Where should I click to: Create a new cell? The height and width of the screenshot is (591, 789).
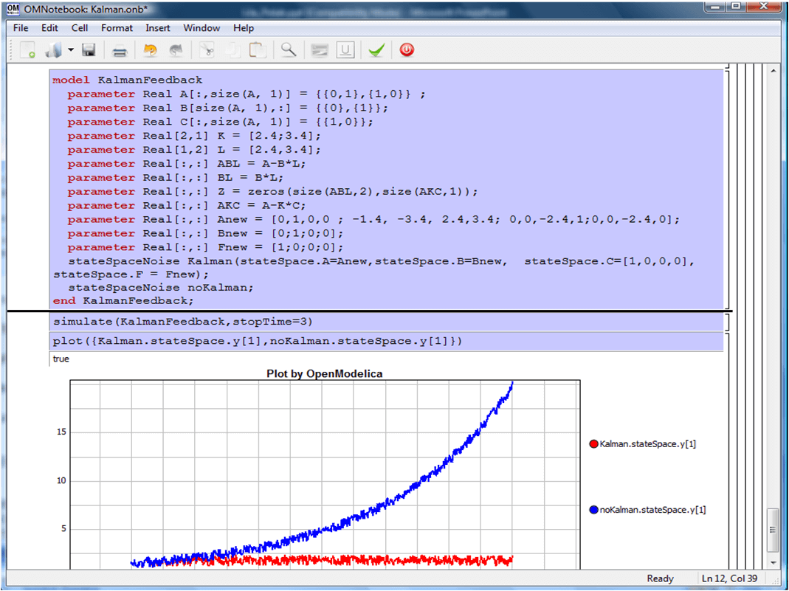coord(28,49)
